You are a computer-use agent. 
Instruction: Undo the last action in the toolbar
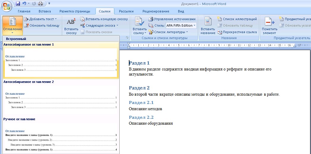point(24,4)
